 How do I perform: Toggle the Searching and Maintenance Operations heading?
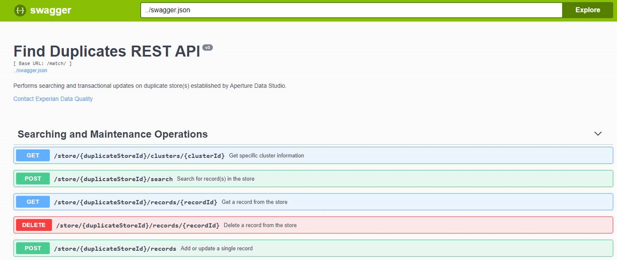tap(113, 134)
